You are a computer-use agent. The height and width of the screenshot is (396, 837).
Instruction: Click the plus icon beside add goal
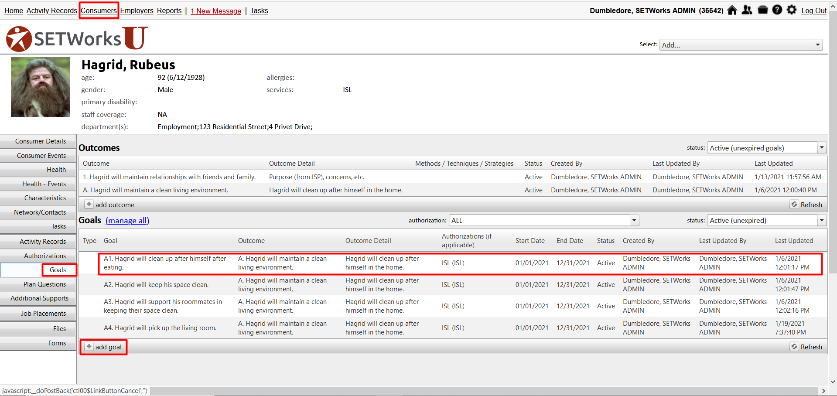click(89, 346)
